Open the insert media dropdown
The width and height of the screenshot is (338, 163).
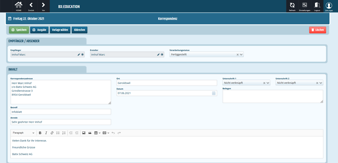click(x=106, y=133)
